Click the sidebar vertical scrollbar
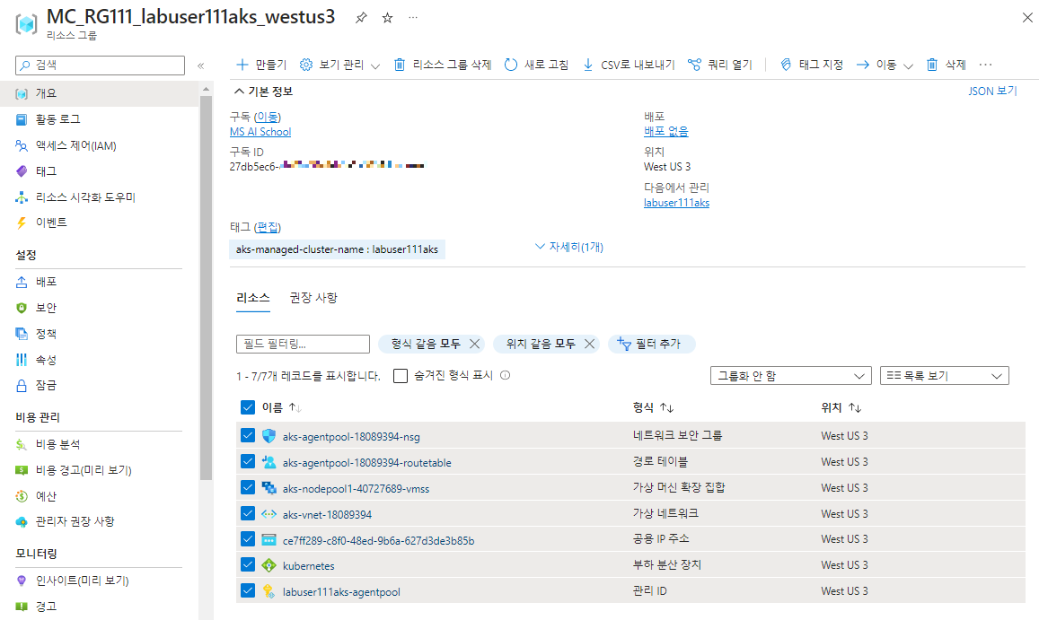The image size is (1039, 620). click(x=206, y=287)
